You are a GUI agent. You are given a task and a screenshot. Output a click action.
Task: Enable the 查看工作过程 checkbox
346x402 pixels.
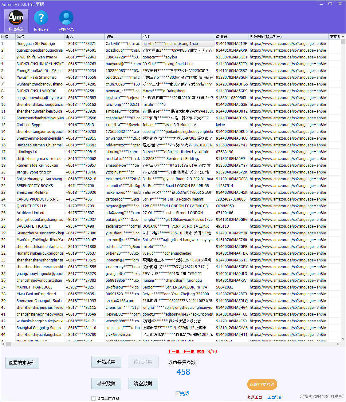tap(94, 398)
